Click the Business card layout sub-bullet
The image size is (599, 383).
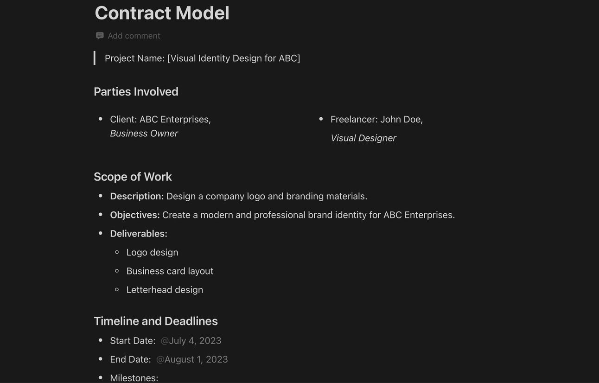170,271
